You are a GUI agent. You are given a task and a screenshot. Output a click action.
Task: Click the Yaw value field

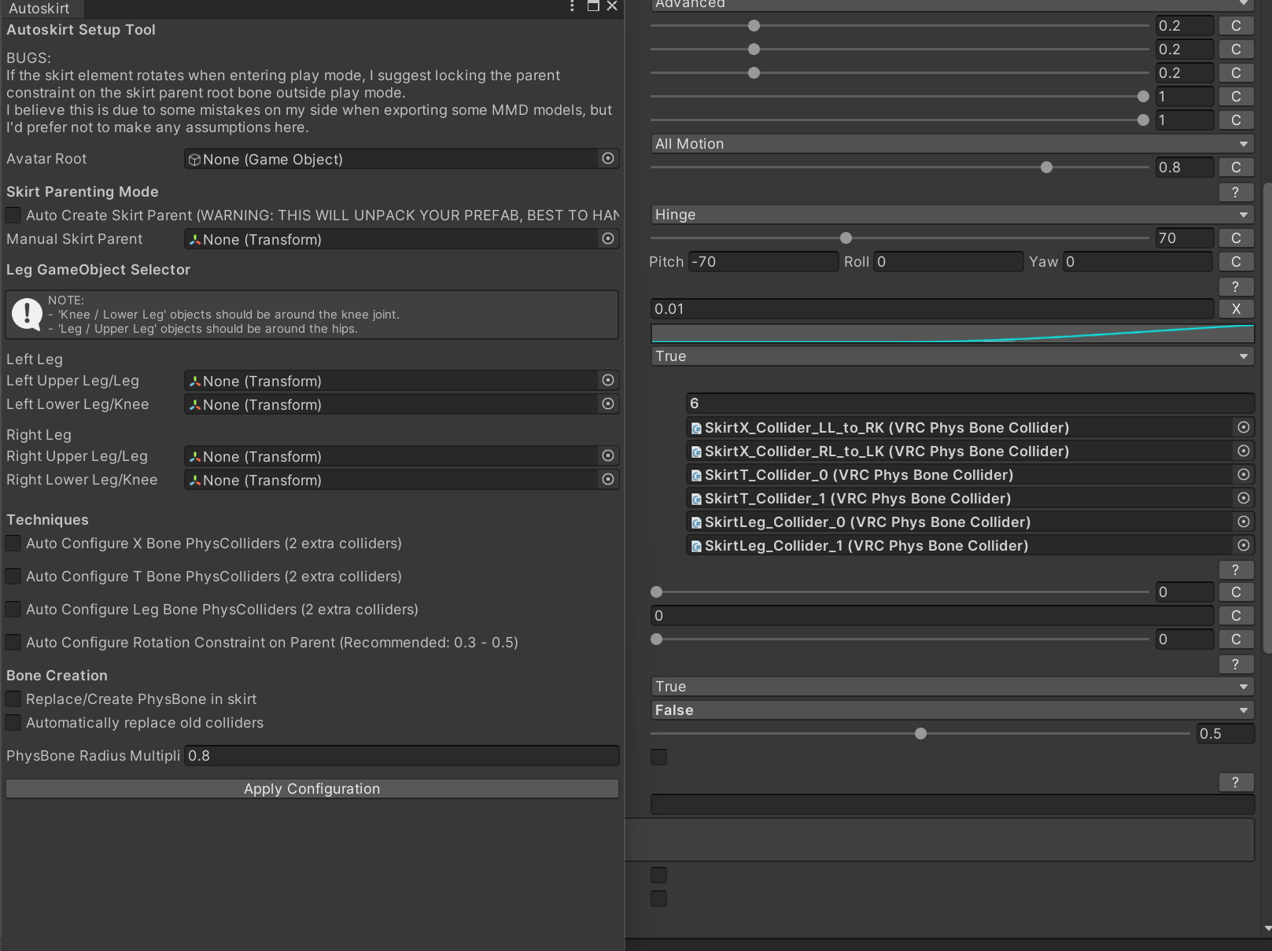click(x=1137, y=262)
